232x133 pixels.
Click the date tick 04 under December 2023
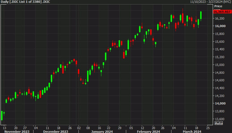tap(36, 128)
